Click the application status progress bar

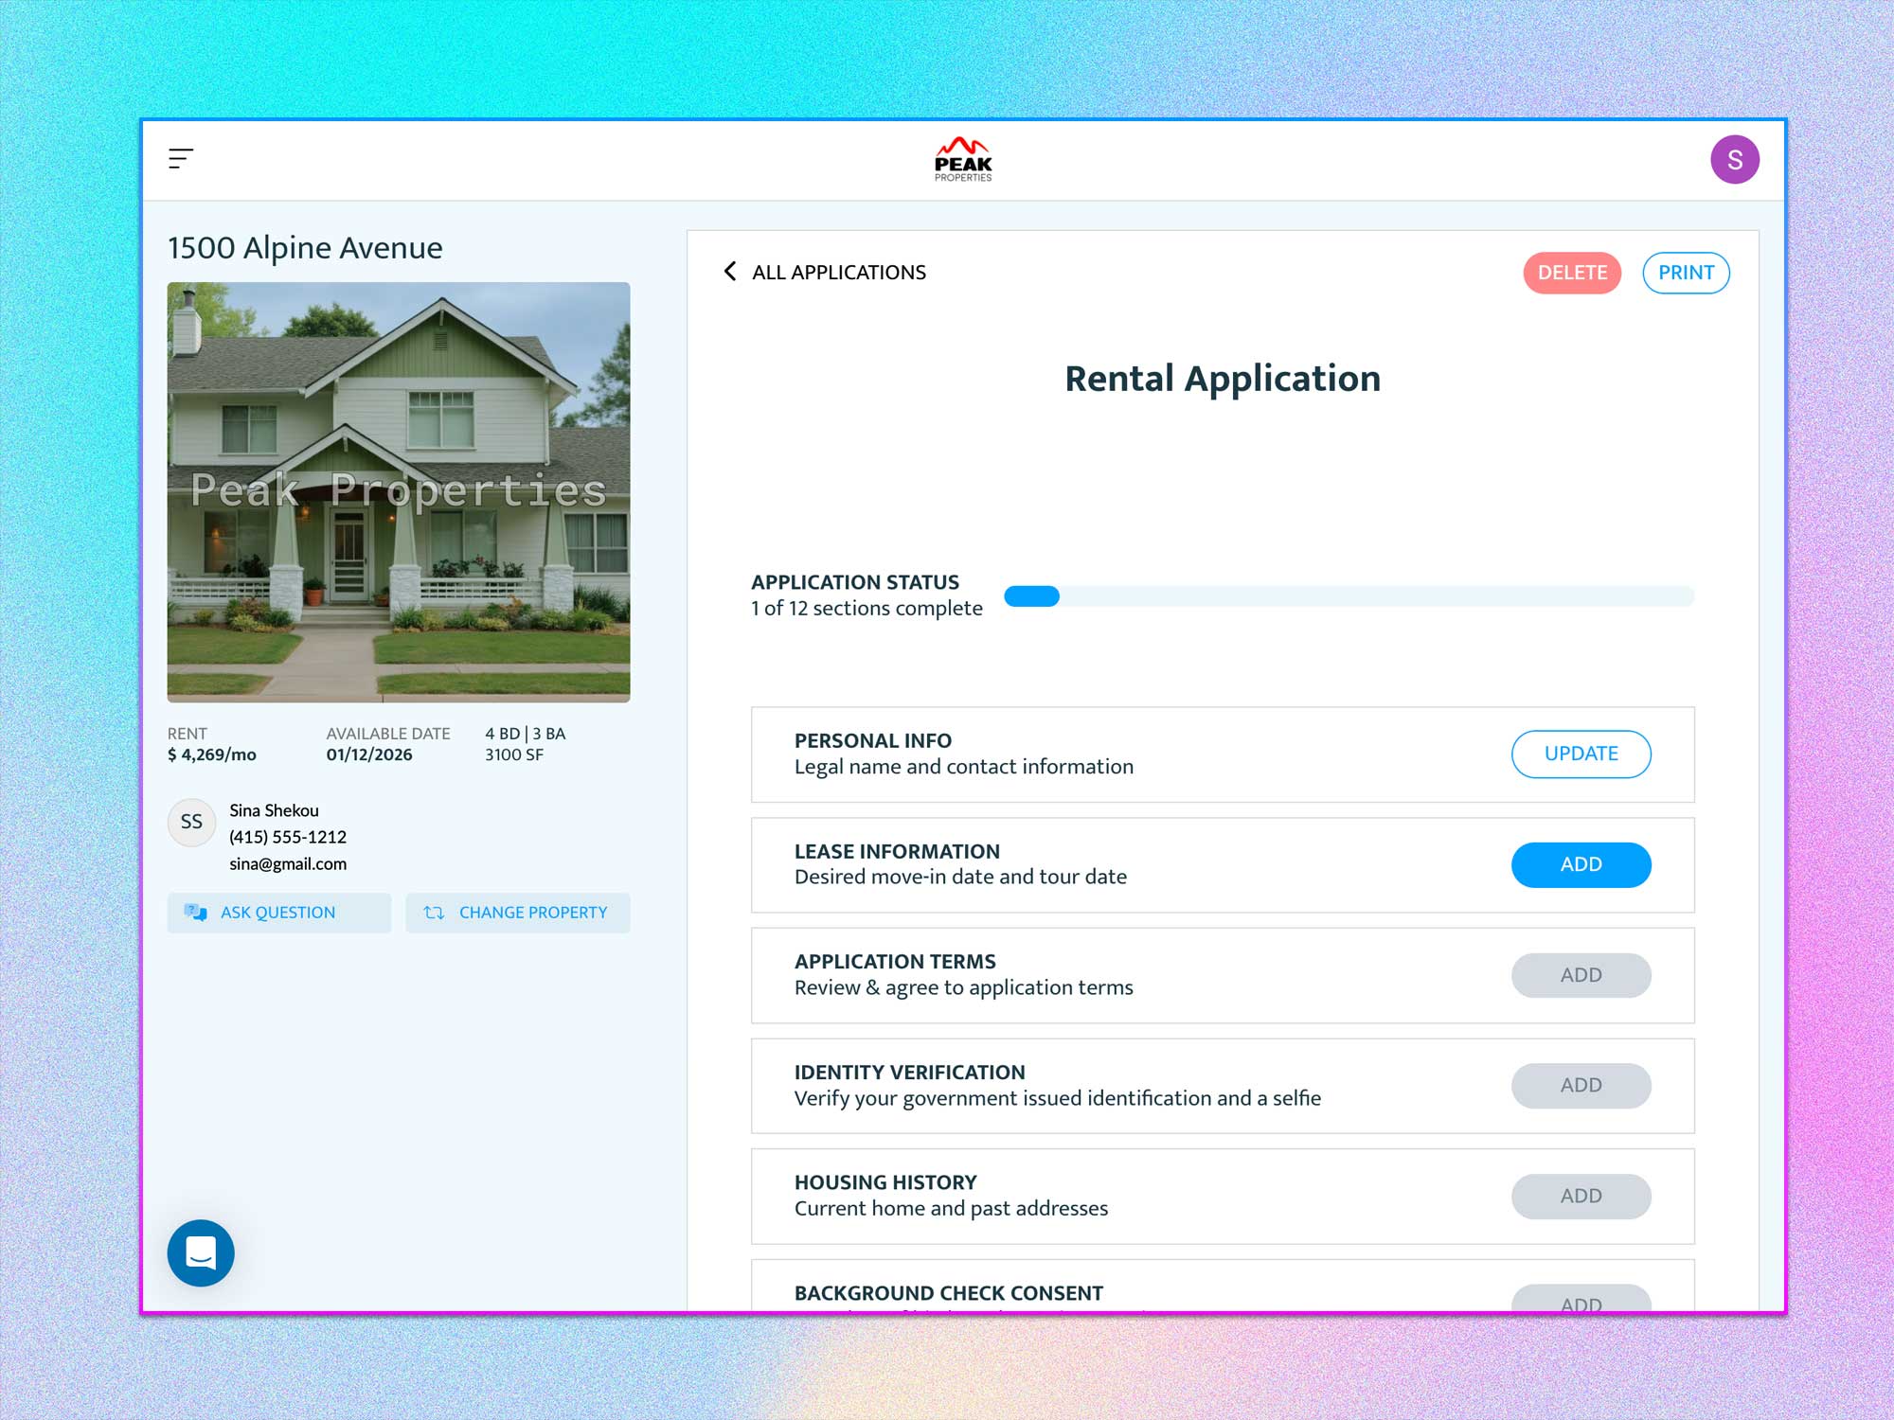click(1349, 596)
